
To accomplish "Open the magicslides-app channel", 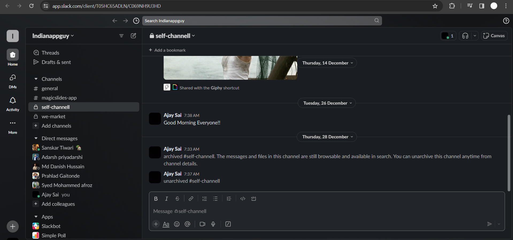I will [84, 98].
